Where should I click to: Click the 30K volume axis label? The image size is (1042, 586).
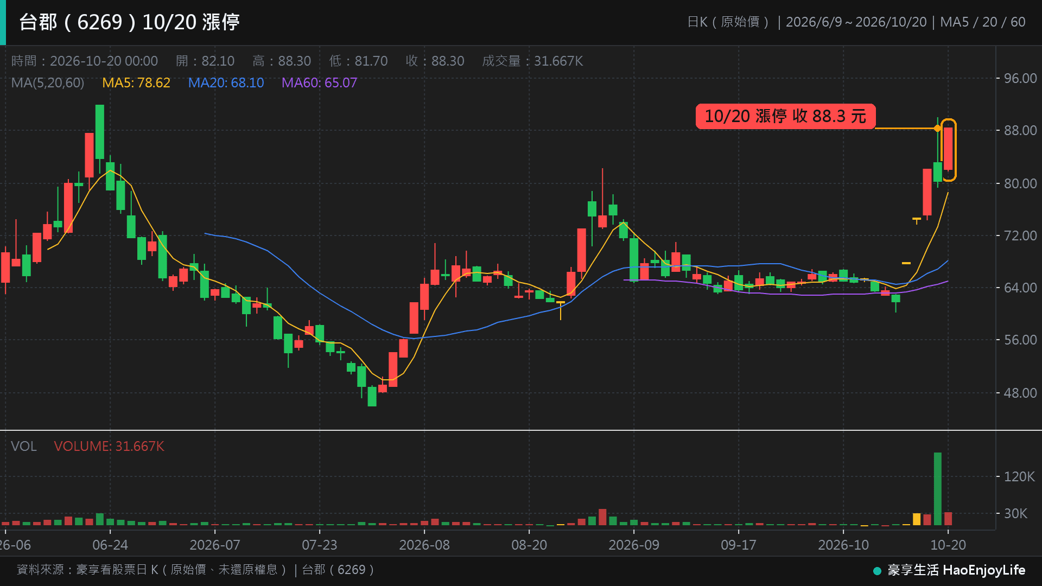(x=1015, y=513)
